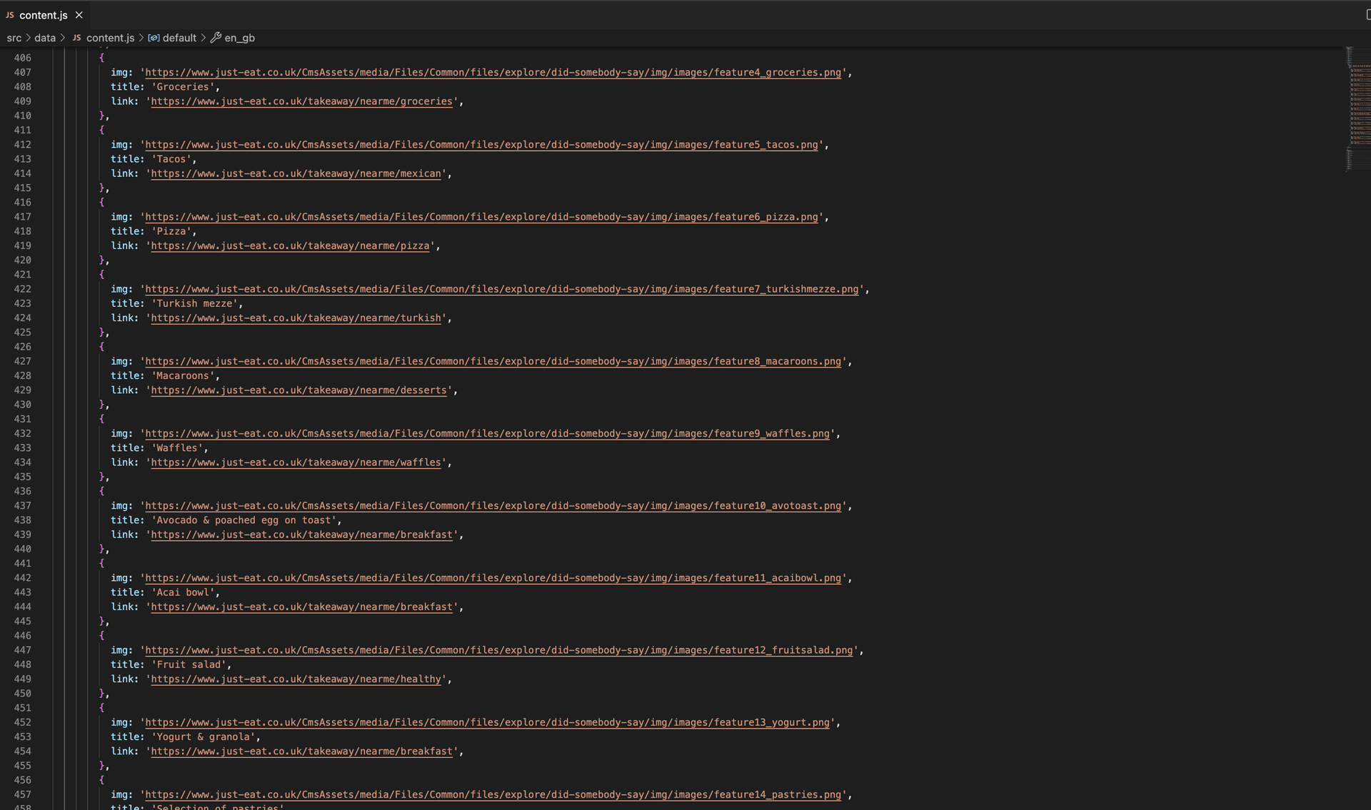Open the default symbol breadcrumb
This screenshot has height=810, width=1371.
pos(179,38)
